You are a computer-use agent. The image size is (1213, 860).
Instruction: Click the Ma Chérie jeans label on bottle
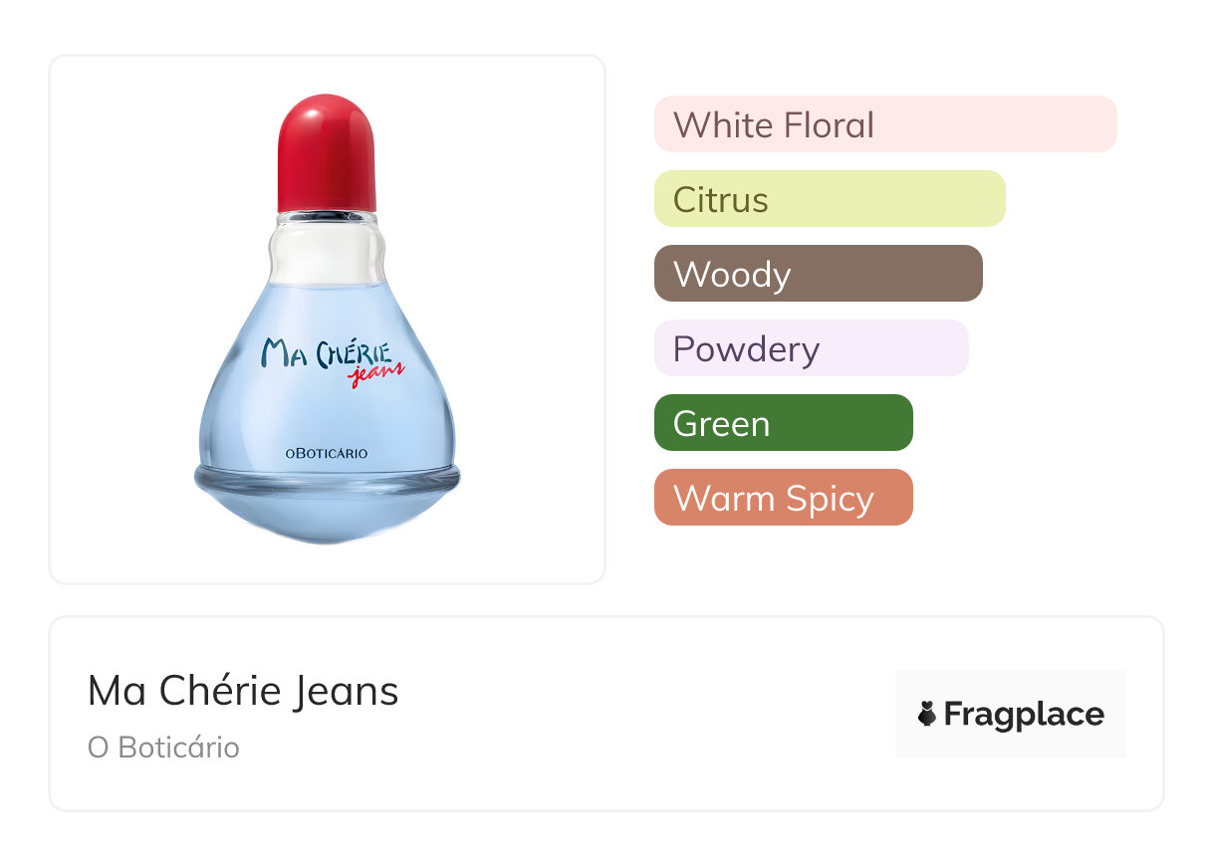point(333,361)
